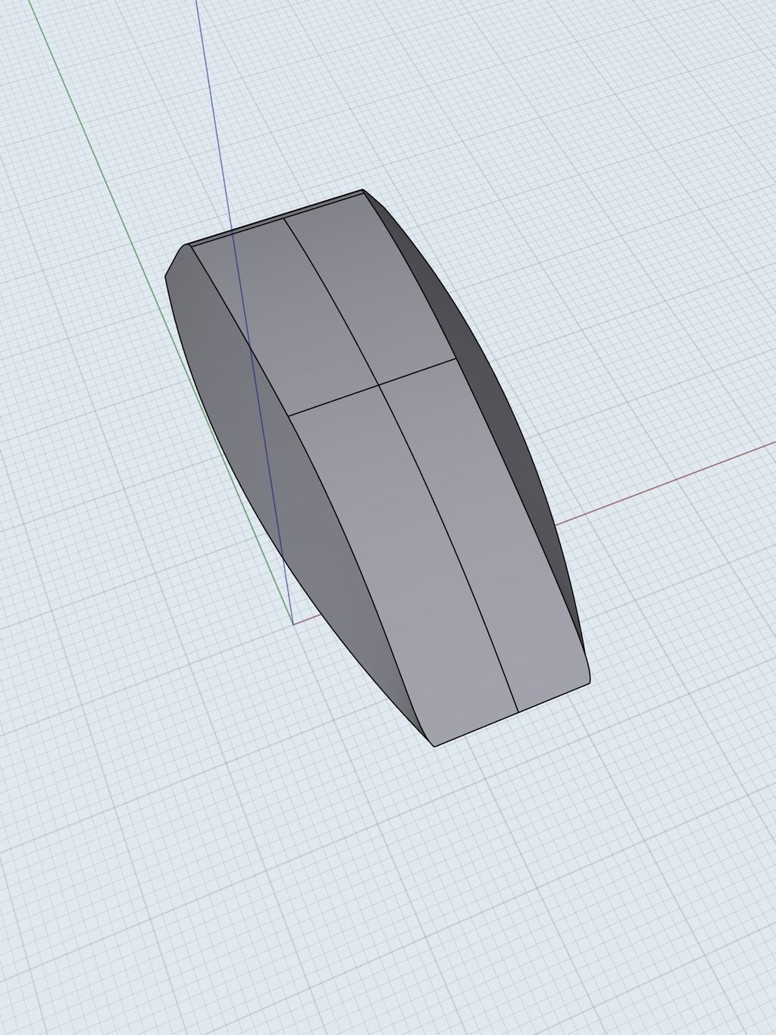Select the light curved left side face of solid

280,470
